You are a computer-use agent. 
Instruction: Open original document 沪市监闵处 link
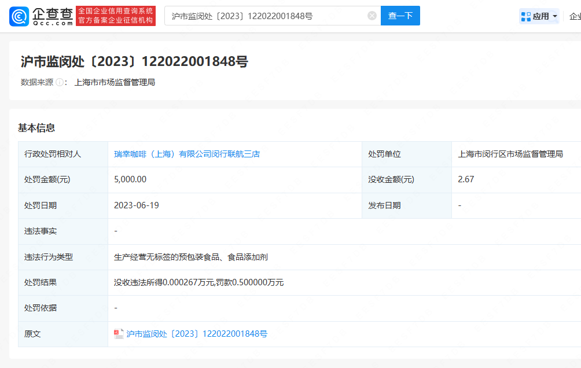pyautogui.click(x=197, y=334)
